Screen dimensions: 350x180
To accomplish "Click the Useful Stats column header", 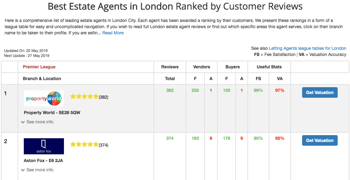I will click(x=269, y=67).
